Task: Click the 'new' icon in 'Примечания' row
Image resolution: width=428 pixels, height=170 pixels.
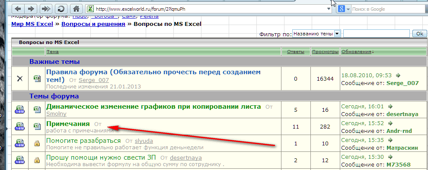Action: (20, 126)
